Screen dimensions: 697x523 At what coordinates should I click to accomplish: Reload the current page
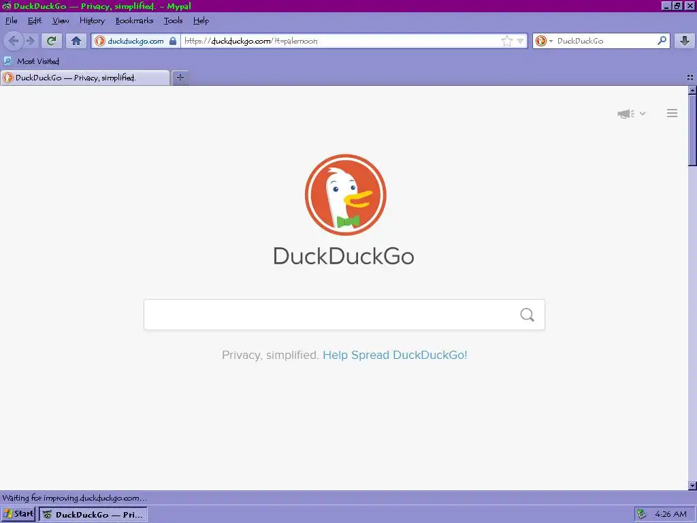click(52, 41)
